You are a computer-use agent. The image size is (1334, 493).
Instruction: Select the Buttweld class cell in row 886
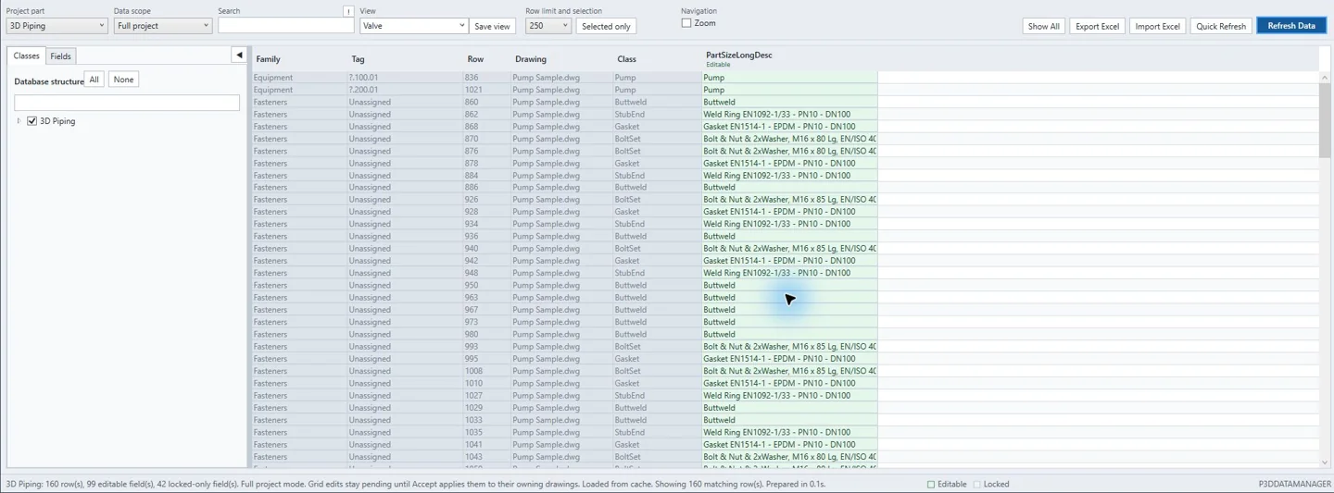[656, 187]
